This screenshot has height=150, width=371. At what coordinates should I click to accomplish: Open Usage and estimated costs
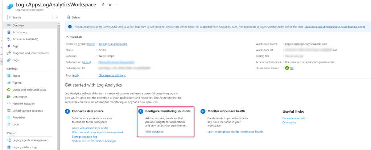[x=29, y=89]
